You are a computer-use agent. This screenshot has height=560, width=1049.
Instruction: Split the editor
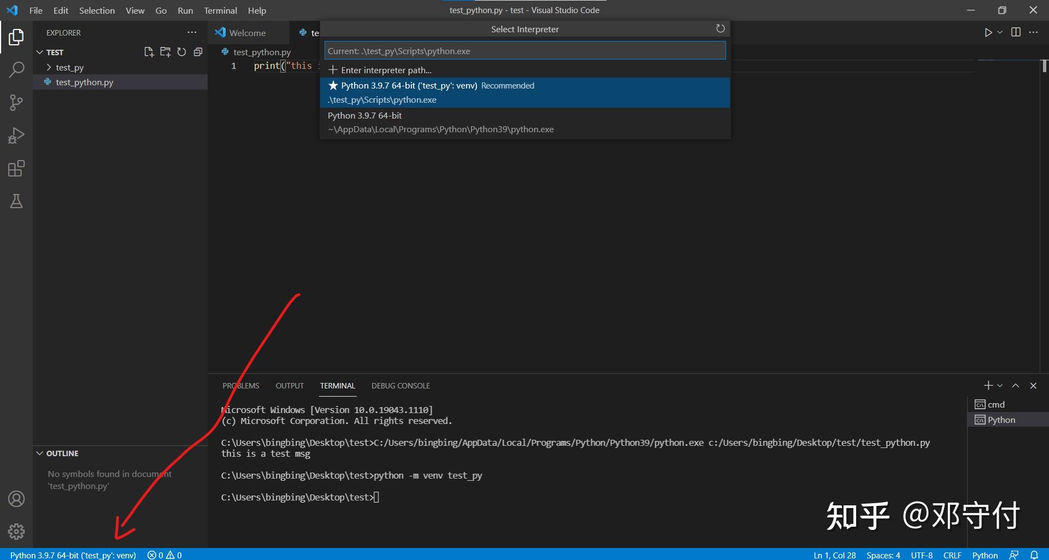point(1016,32)
